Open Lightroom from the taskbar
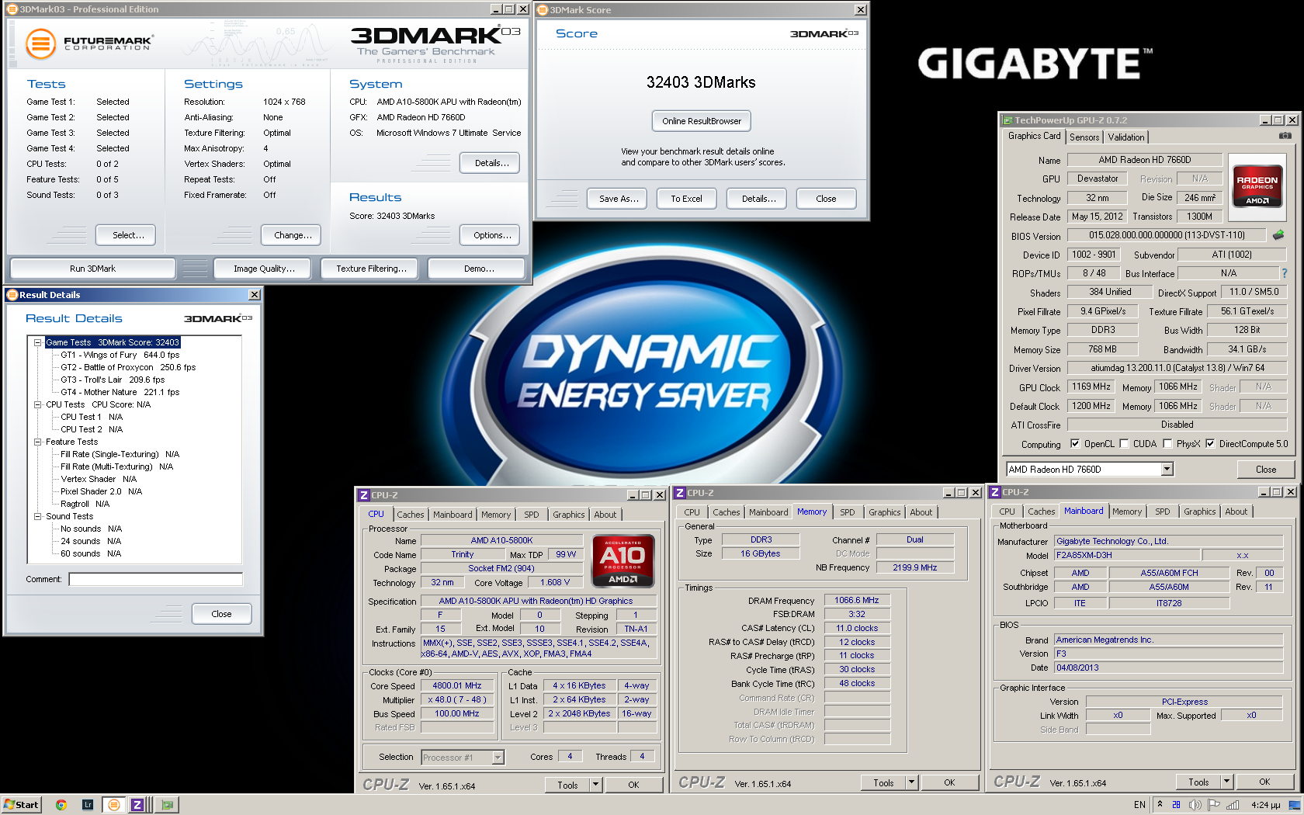Screen dimensions: 1304x815 pyautogui.click(x=88, y=805)
